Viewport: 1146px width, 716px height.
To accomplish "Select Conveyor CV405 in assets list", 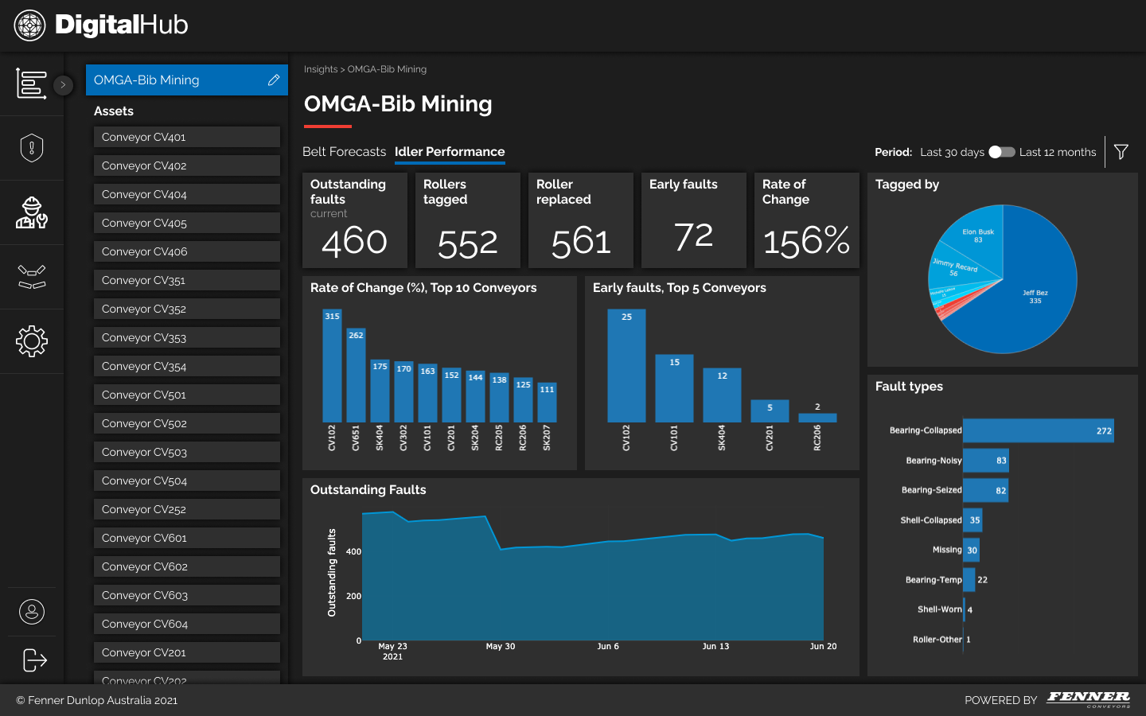I will coord(187,223).
